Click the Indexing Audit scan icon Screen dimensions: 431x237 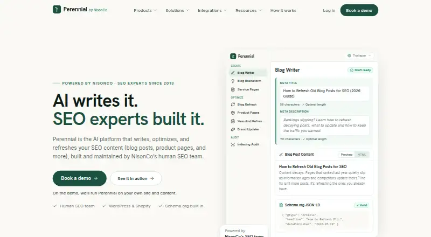(x=233, y=144)
